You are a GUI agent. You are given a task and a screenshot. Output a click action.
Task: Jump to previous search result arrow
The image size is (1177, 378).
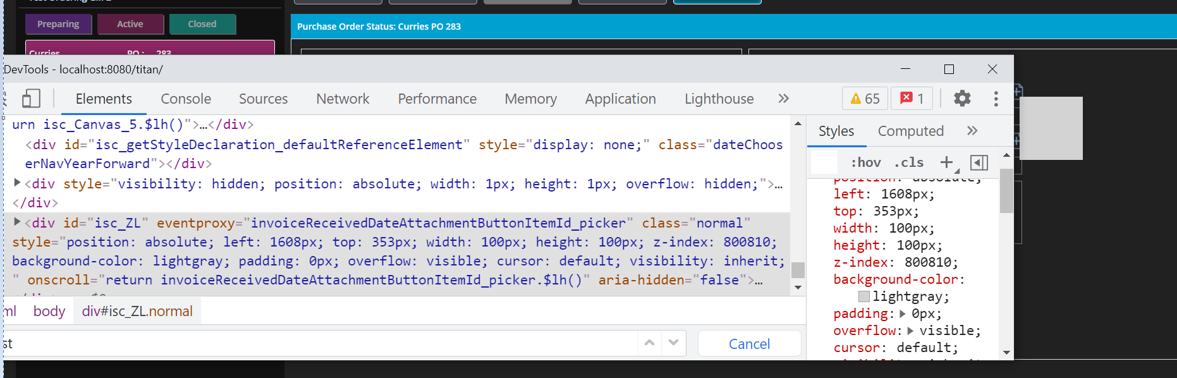pos(649,343)
